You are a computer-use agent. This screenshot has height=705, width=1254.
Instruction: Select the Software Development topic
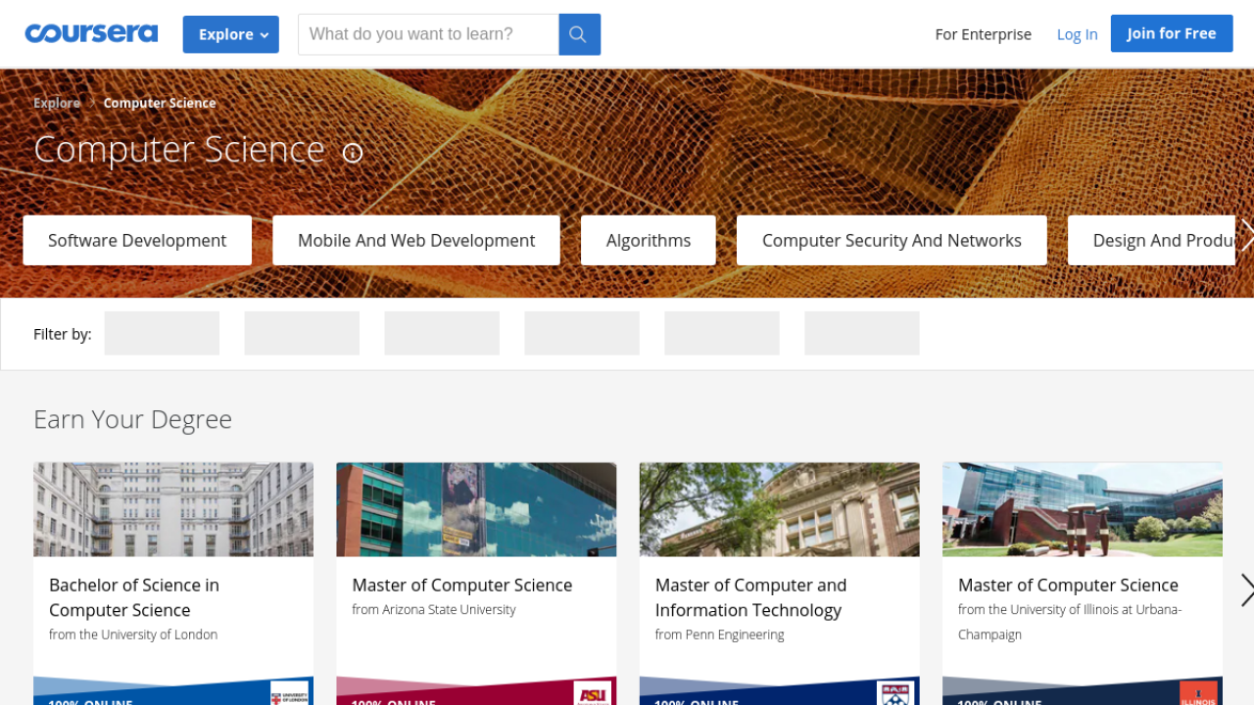point(137,241)
